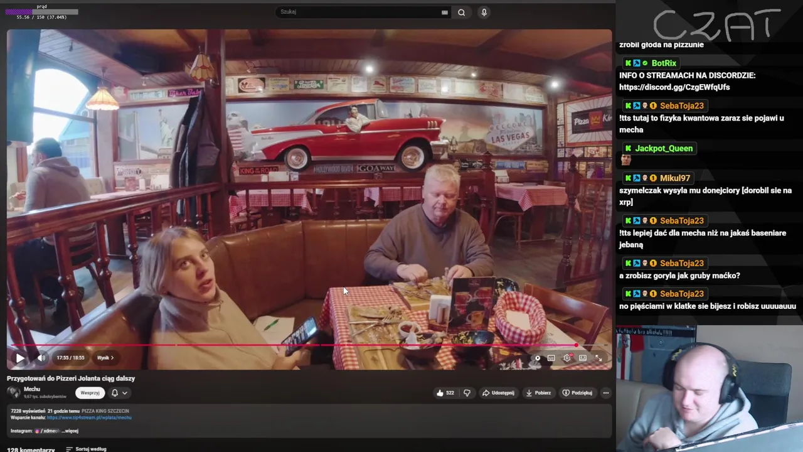Click BotRix green Kick badge
803x452 pixels.
point(627,63)
